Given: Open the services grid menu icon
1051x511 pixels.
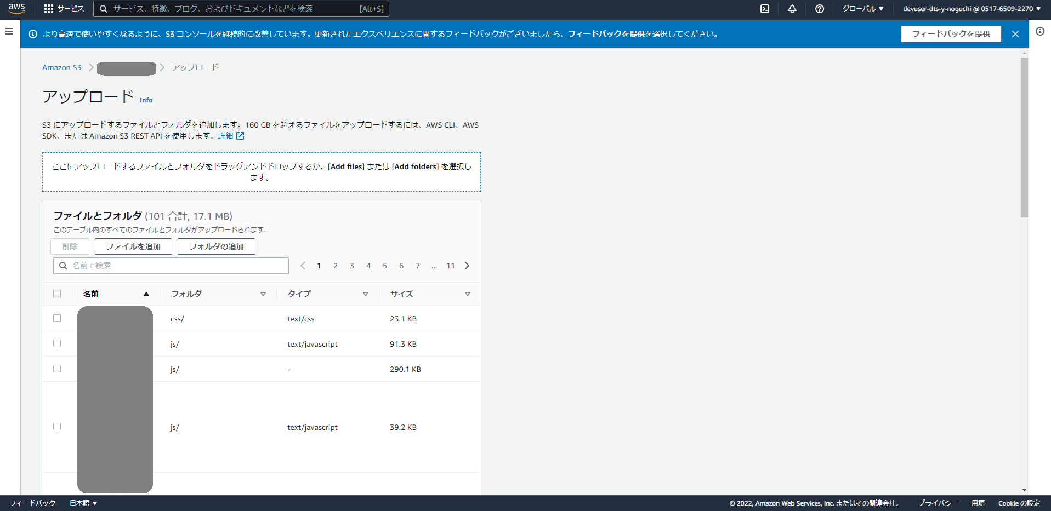Looking at the screenshot, I should tap(49, 9).
